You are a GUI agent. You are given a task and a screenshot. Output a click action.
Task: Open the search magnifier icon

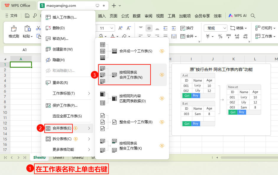pos(253,16)
